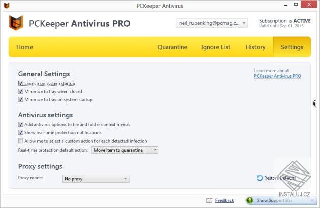This screenshot has height=208, width=320.
Task: Click the small title bar app icon
Action: click(7, 6)
